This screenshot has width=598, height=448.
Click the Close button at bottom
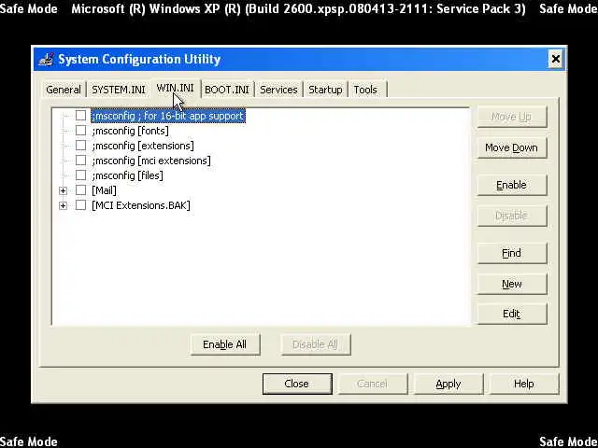point(297,384)
